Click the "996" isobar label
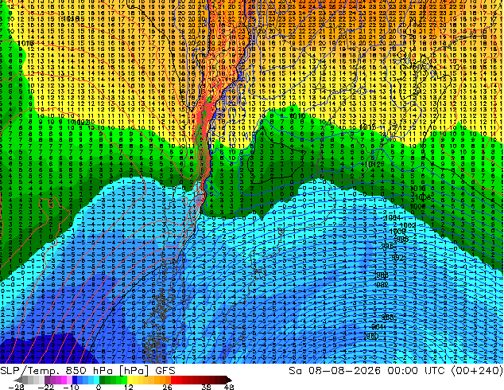The image size is (504, 390). click(x=388, y=246)
